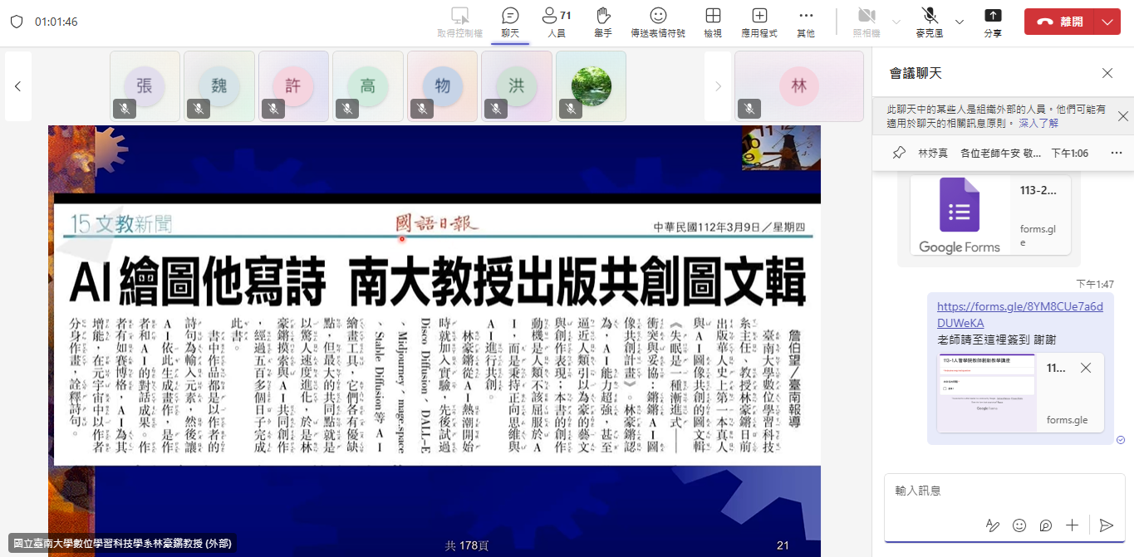This screenshot has height=557, width=1134.
Task: Open the Apps button
Action: point(759,22)
